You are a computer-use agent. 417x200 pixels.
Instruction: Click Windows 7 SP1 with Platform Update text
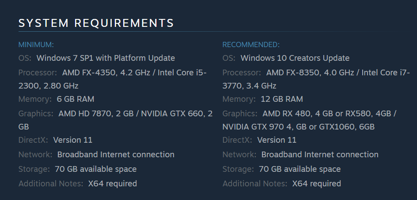[106, 58]
